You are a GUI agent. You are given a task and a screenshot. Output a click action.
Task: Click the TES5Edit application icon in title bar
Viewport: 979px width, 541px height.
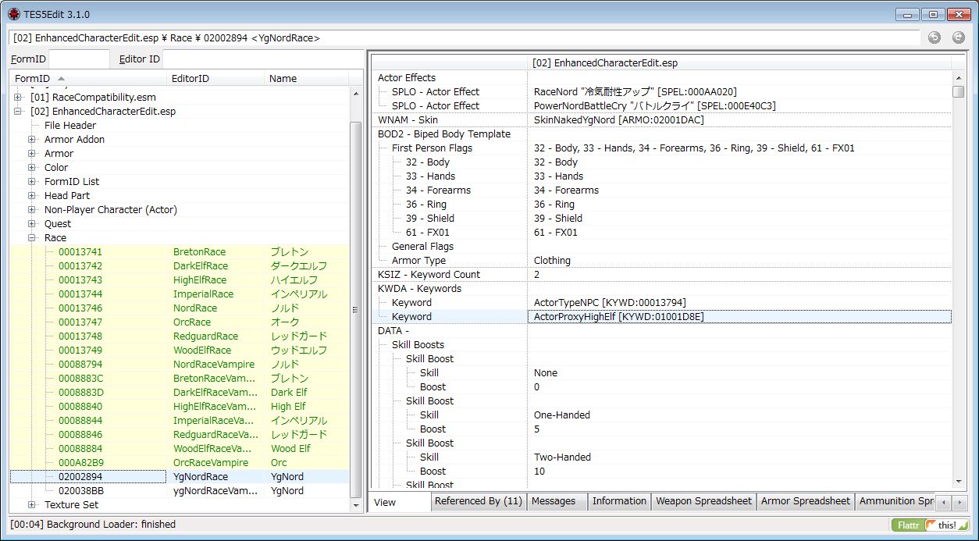pos(13,13)
